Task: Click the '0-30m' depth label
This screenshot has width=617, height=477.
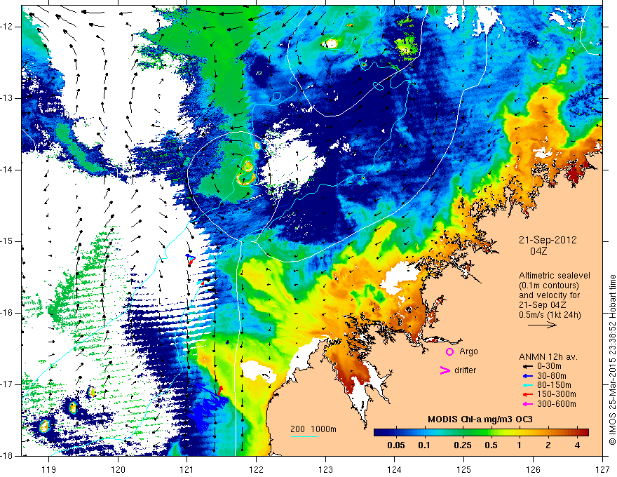Action: click(549, 367)
